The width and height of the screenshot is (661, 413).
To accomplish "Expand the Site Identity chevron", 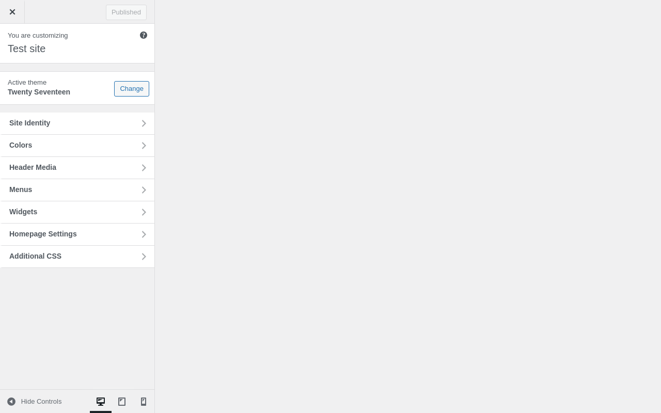I will pos(144,123).
